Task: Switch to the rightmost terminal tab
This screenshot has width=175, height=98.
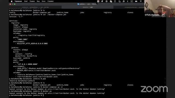Action: [129, 7]
